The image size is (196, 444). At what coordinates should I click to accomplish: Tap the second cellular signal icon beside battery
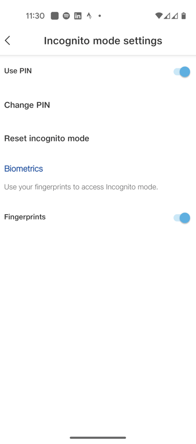pos(175,16)
